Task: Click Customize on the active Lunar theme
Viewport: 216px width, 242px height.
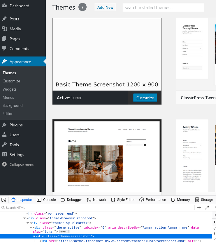Action: pyautogui.click(x=145, y=98)
